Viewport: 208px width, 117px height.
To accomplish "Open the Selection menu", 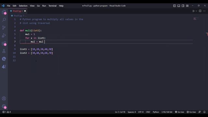I will (x=23, y=6).
